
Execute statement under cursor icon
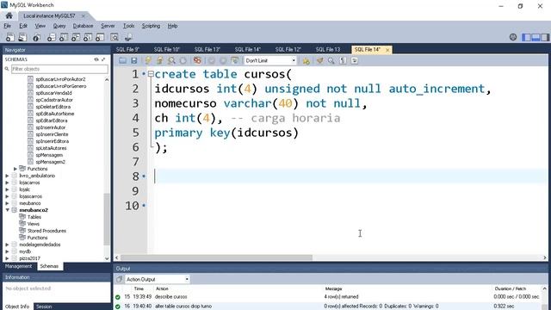tap(159, 60)
